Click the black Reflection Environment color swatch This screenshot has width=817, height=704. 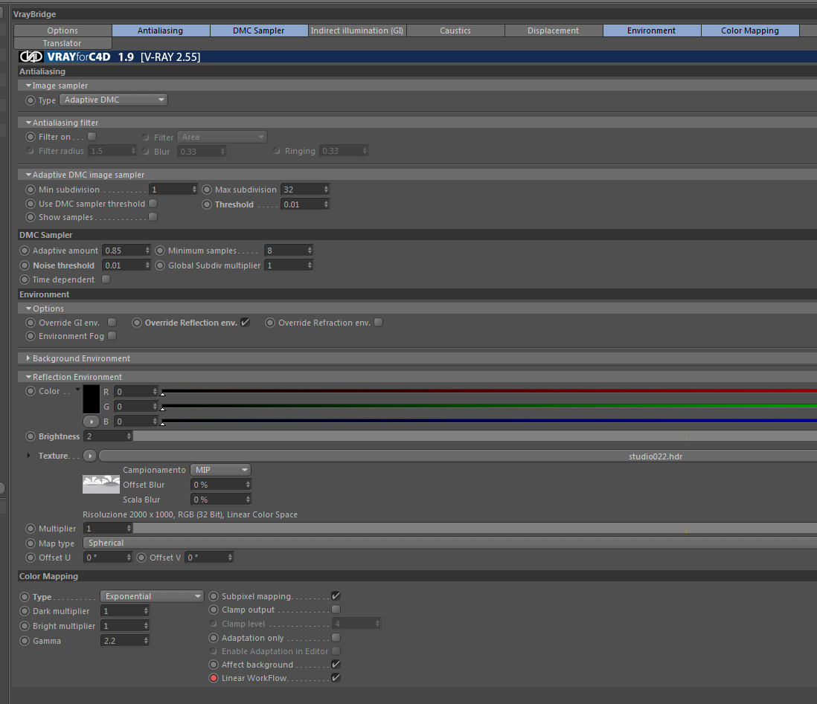tap(92, 399)
